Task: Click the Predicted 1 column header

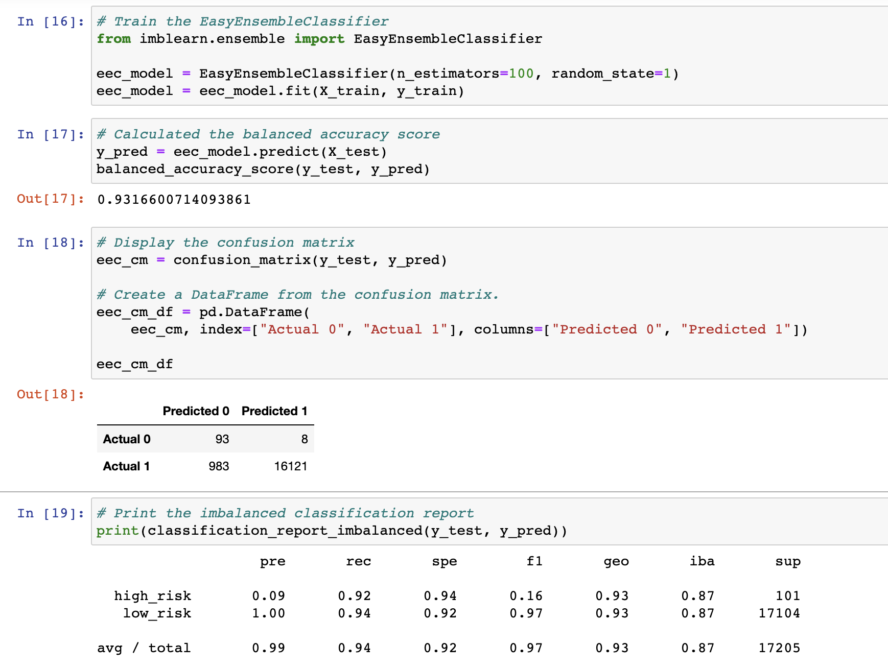Action: point(274,411)
